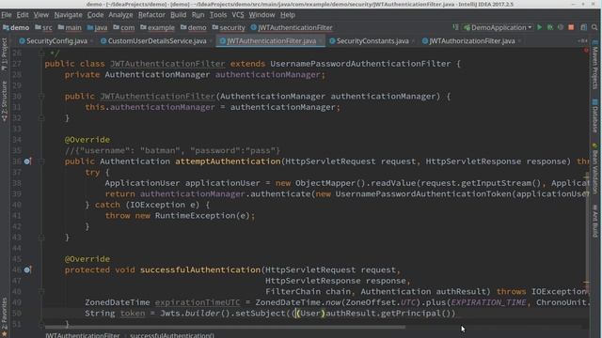Click the EXPIRATION_TIME constant in code
Image resolution: width=602 pixels, height=338 pixels.
489,302
